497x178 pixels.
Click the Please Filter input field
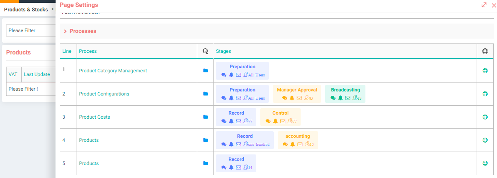pos(31,30)
